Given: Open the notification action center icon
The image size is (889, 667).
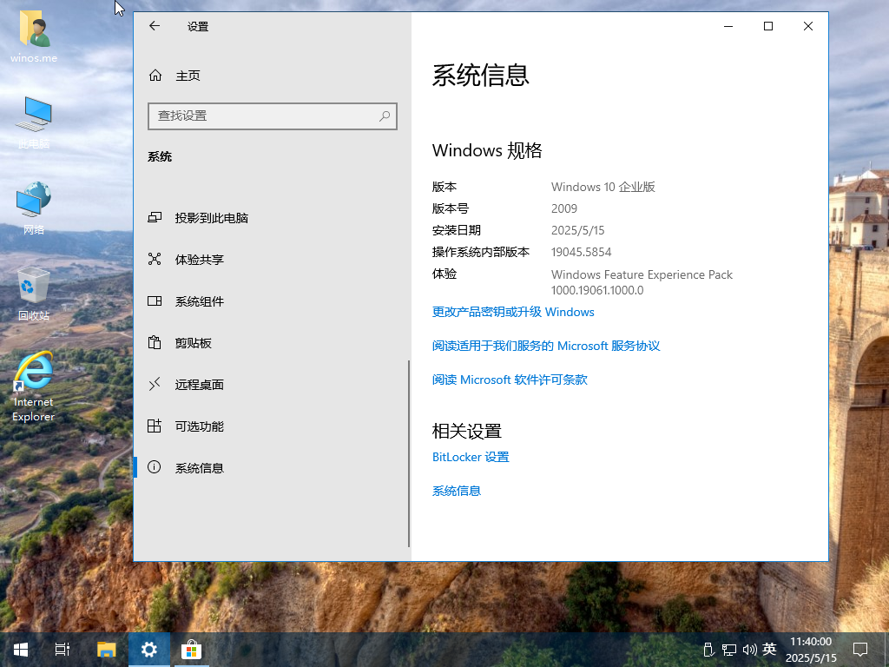Looking at the screenshot, I should pyautogui.click(x=860, y=650).
